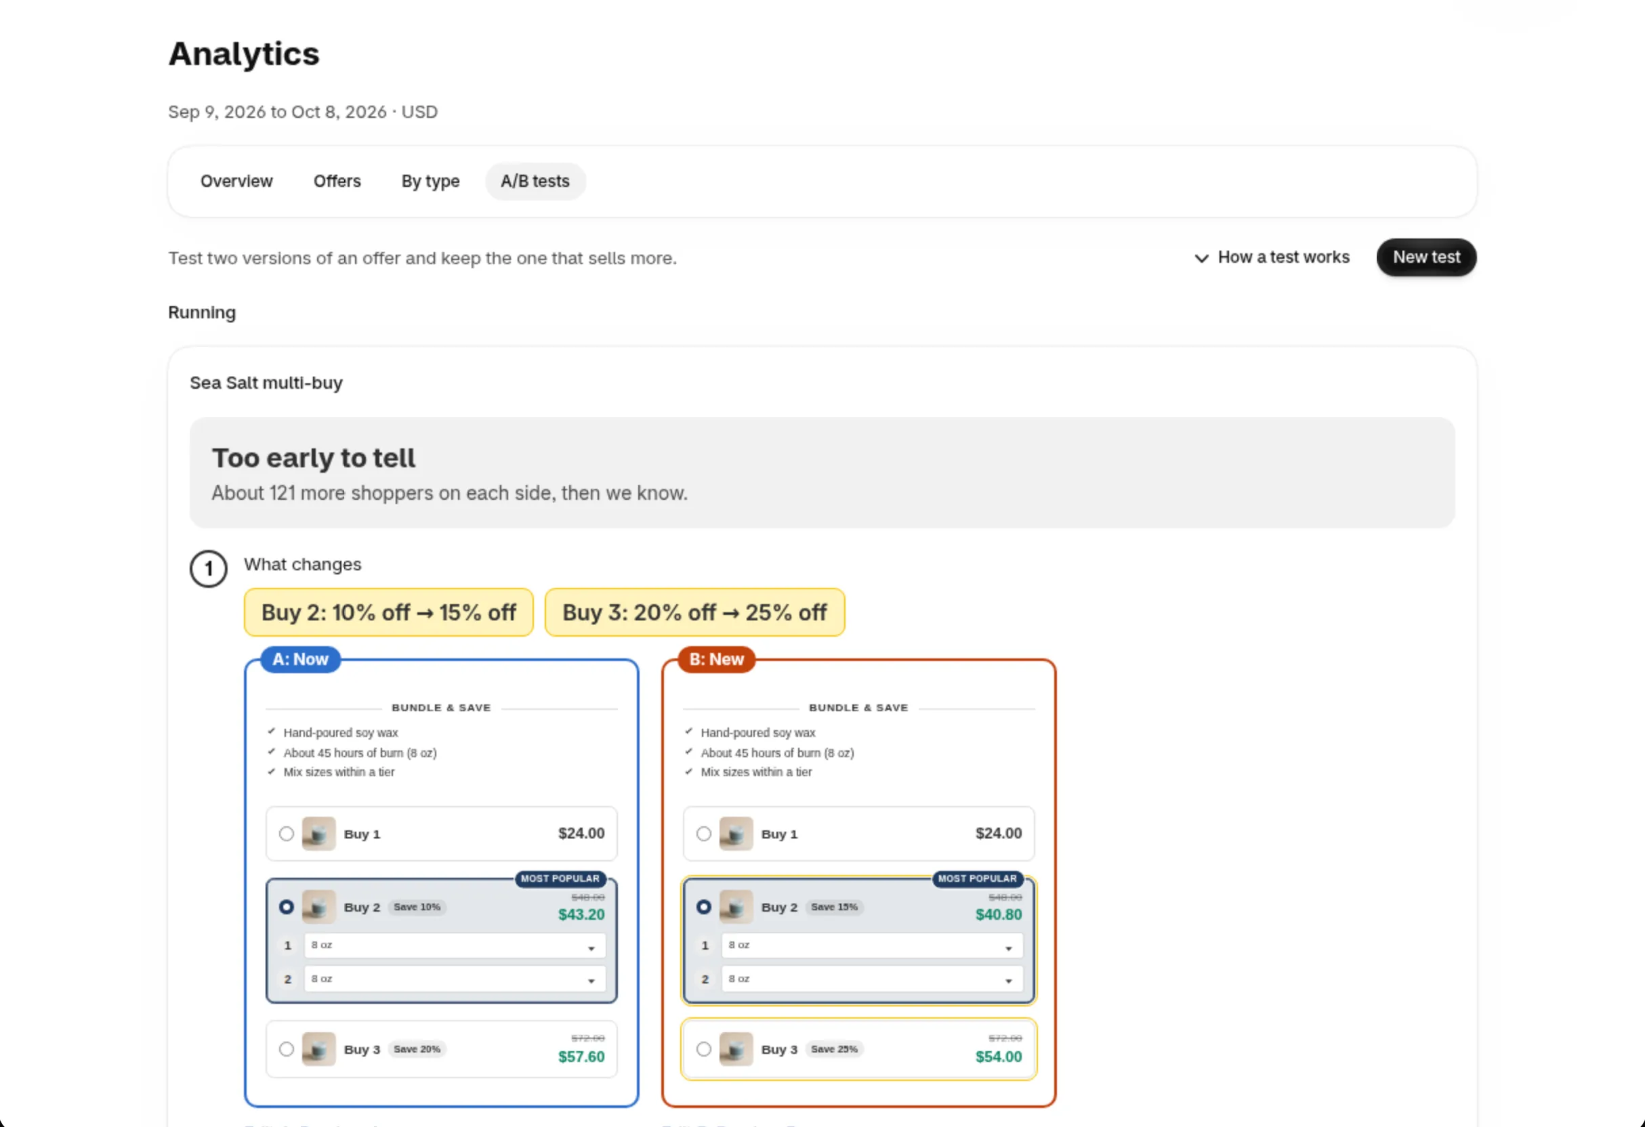1645x1127 pixels.
Task: Click candle thumbnail on Buy 1 in A: Now
Action: [318, 834]
